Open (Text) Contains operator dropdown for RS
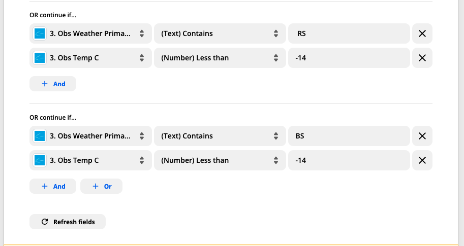This screenshot has height=246, width=464. [x=219, y=33]
